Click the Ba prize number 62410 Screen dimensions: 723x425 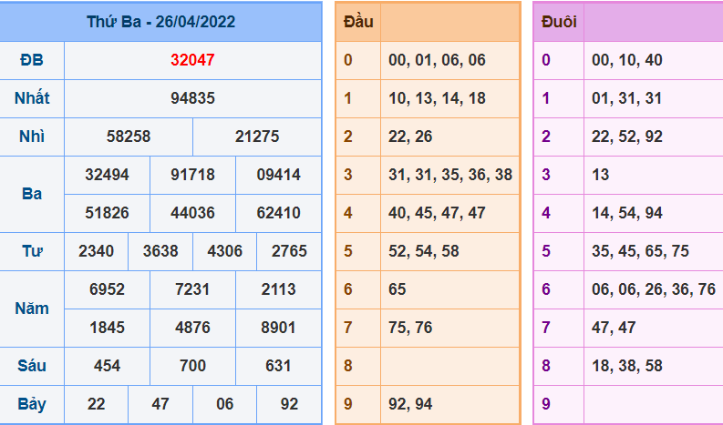point(278,213)
